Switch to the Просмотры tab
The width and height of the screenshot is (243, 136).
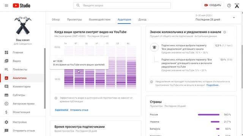(74, 20)
